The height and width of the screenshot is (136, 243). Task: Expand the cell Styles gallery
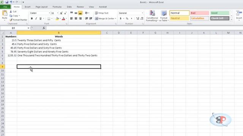[x=232, y=20]
